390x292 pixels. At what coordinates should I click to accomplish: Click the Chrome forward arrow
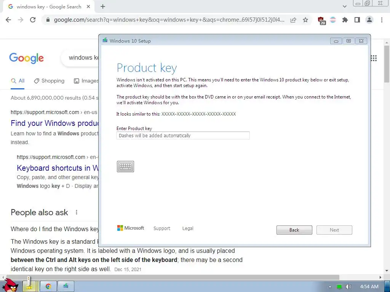click(x=21, y=20)
